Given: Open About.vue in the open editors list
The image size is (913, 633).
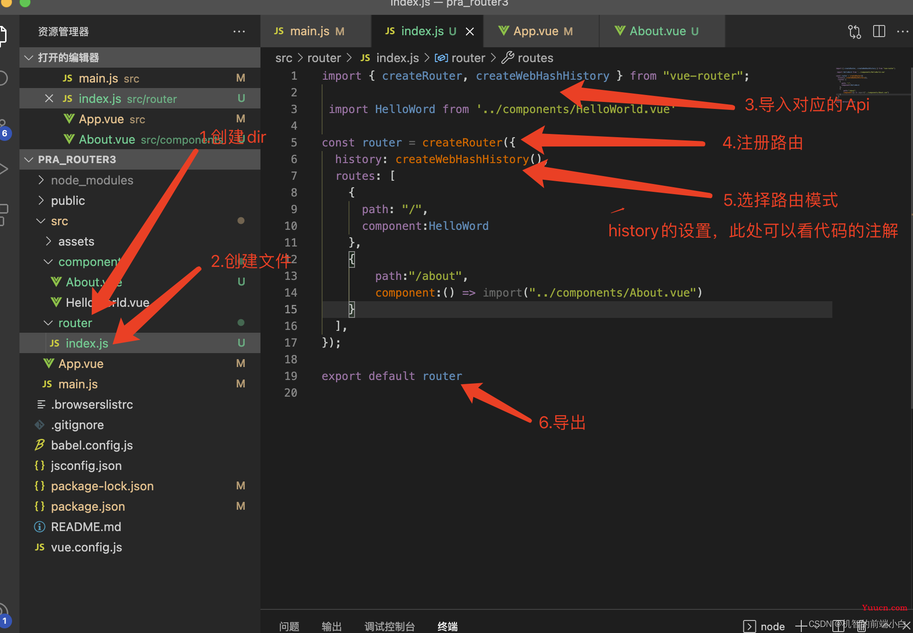Looking at the screenshot, I should 140,139.
